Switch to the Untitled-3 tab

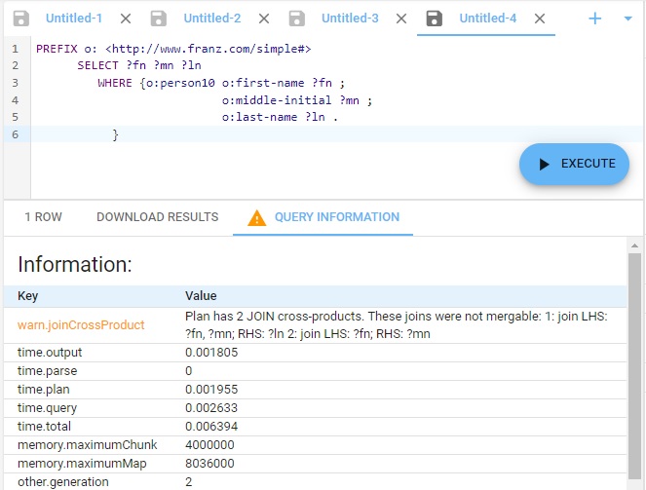click(x=350, y=19)
